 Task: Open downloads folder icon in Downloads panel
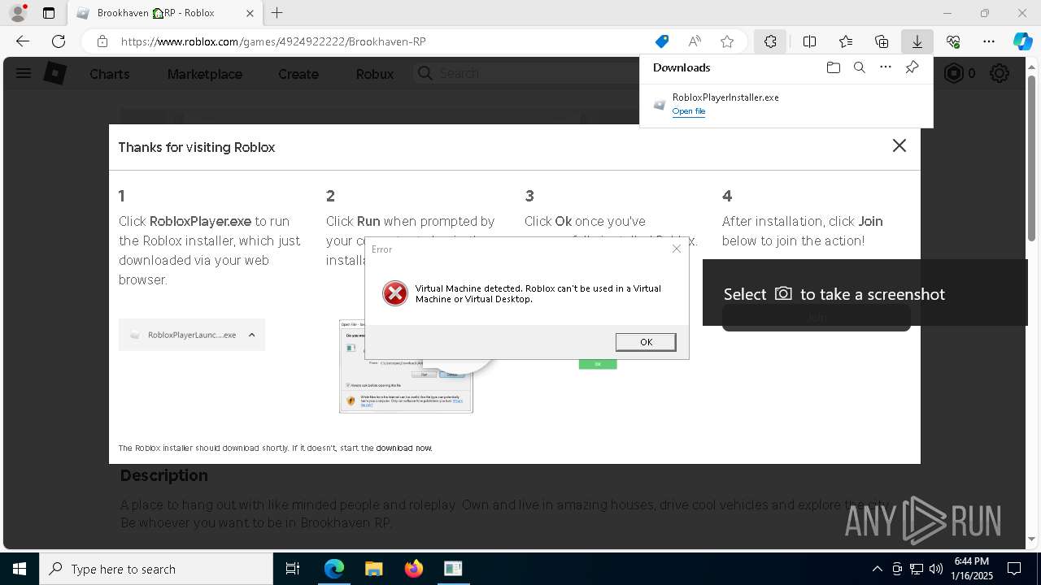click(x=833, y=67)
